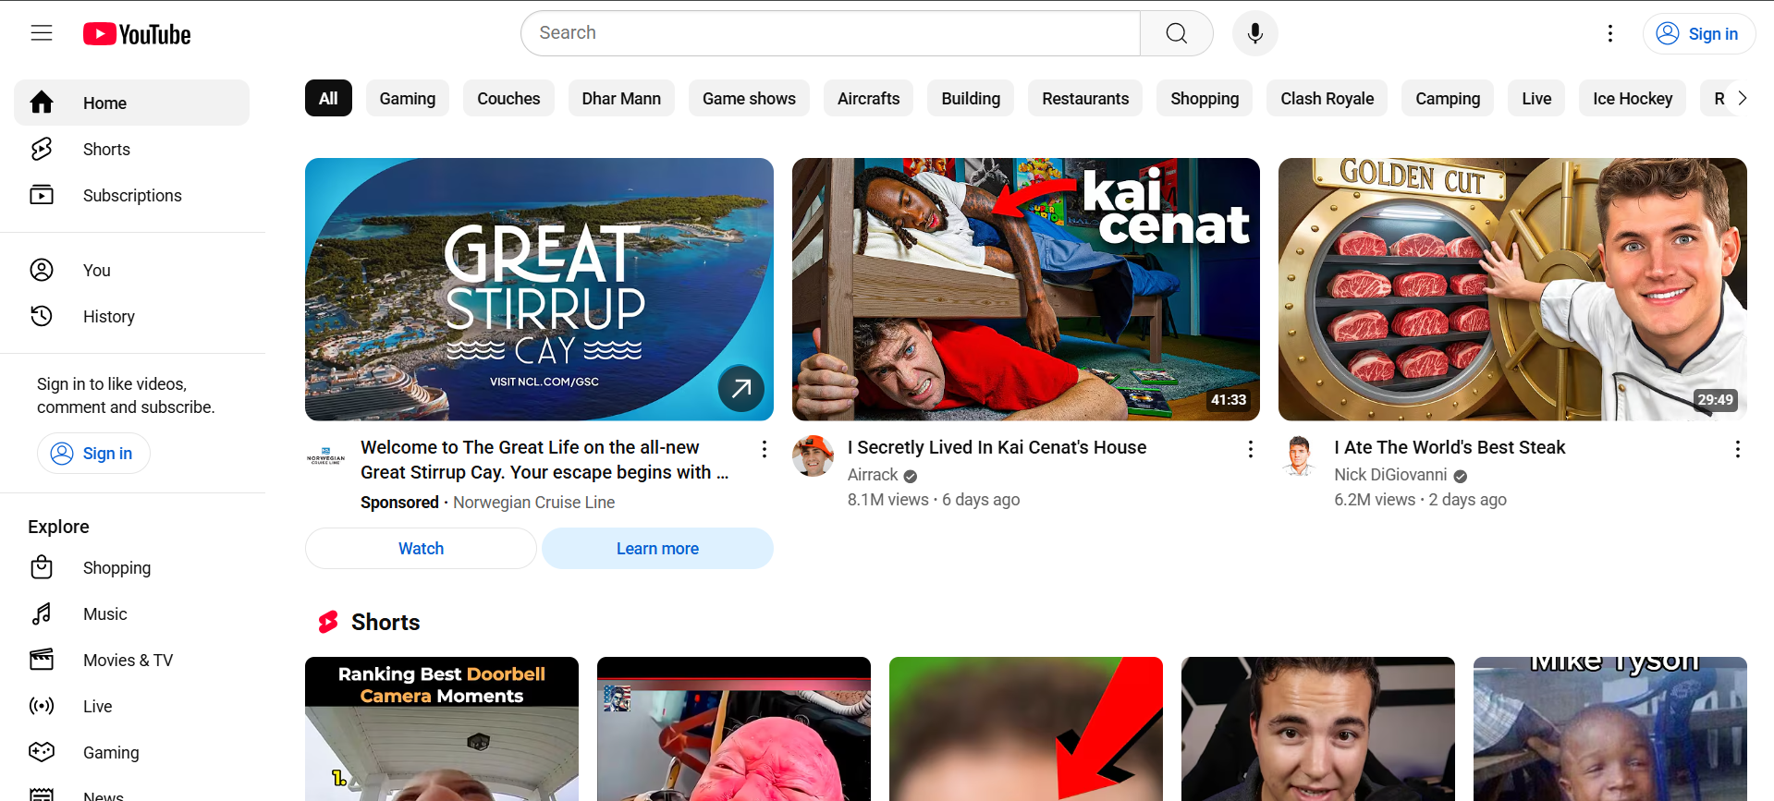Open the You section in sidebar
Image resolution: width=1774 pixels, height=801 pixels.
coord(131,270)
